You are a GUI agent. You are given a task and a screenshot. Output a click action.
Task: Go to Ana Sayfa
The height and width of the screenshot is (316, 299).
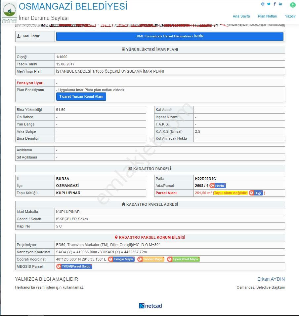coord(241,16)
